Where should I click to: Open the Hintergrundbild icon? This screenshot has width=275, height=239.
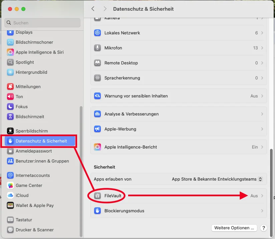pos(10,72)
